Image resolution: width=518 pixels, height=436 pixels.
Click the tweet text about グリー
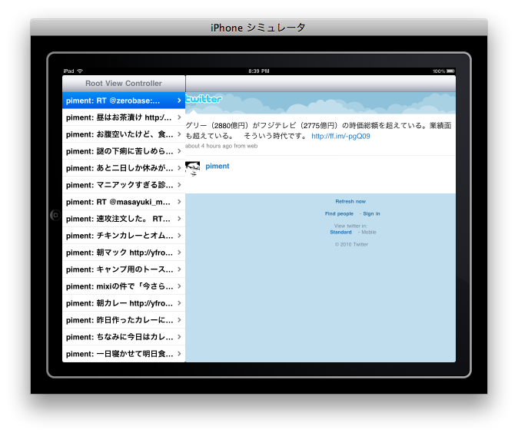pos(318,130)
